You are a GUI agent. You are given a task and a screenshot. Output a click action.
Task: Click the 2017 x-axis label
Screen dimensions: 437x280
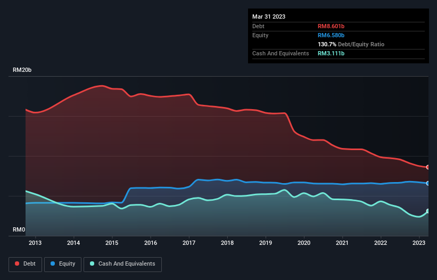(x=189, y=243)
